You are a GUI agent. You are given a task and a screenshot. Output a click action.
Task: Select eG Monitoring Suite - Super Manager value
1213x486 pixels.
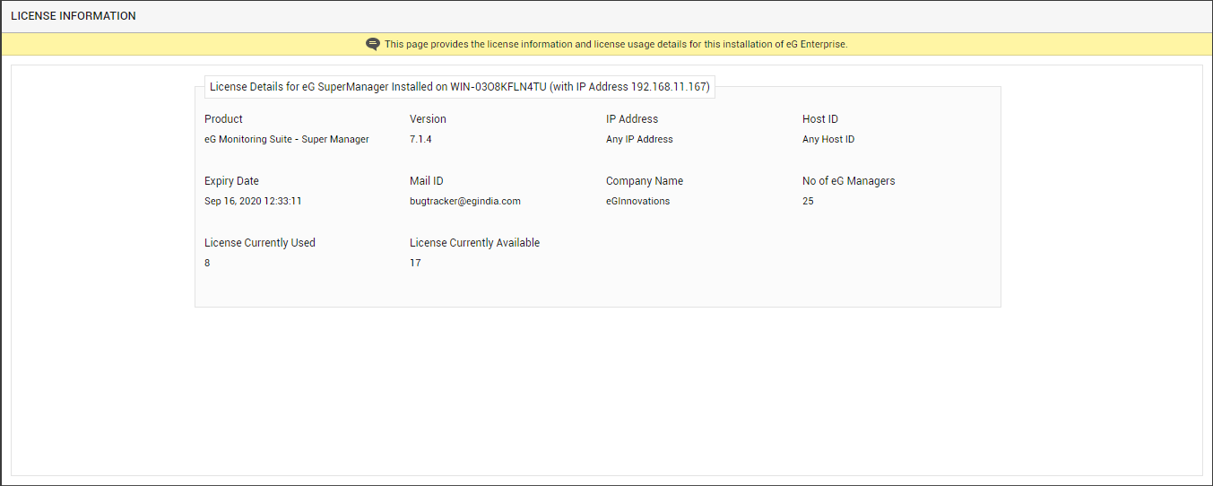click(x=287, y=139)
